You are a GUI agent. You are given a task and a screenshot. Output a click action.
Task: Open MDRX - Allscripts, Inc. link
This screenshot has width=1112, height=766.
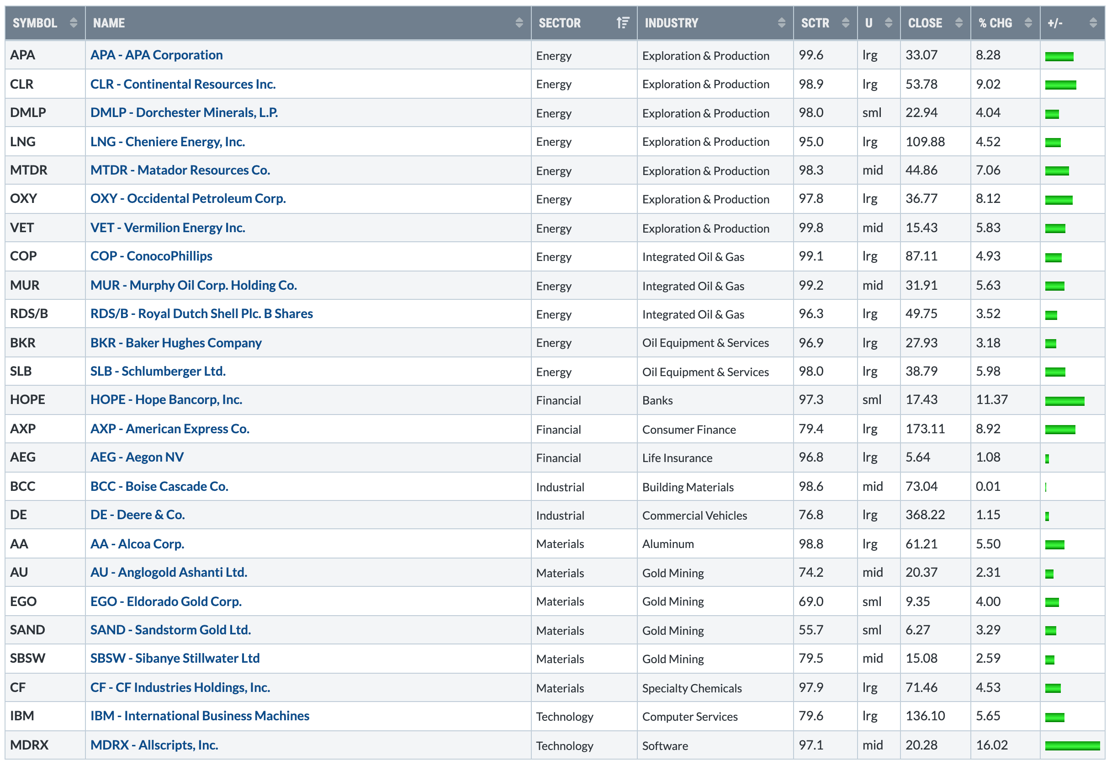(154, 745)
